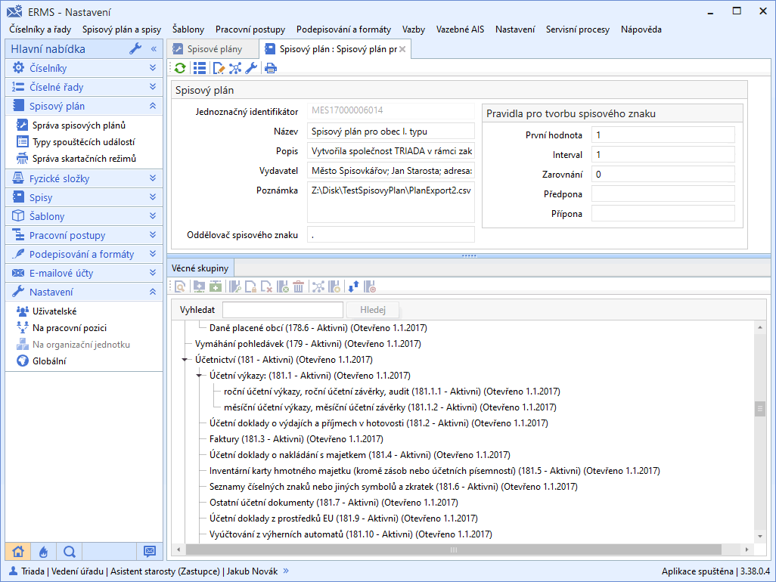
Task: Select Faktury (181.3) tree item
Action: point(296,438)
